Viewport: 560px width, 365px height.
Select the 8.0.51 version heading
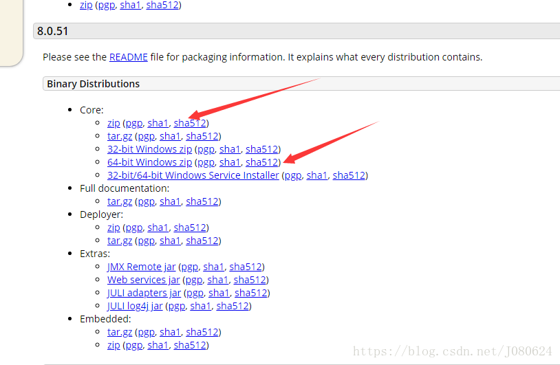(52, 31)
